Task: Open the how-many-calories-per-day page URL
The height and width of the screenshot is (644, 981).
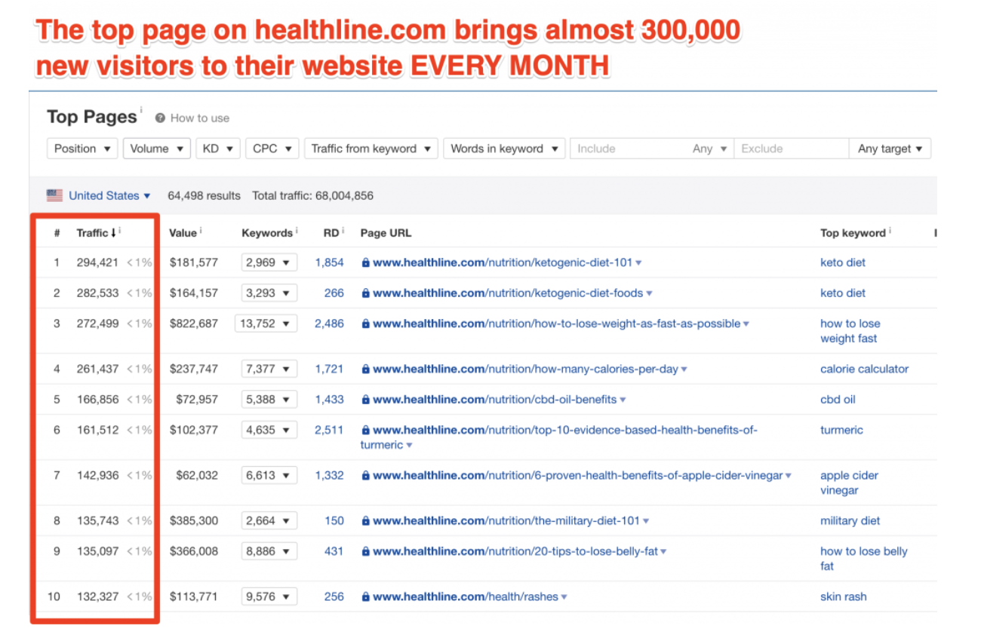Action: tap(525, 369)
